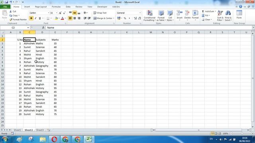Open the File tab
The height and width of the screenshot is (143, 255).
(x=5, y=7)
